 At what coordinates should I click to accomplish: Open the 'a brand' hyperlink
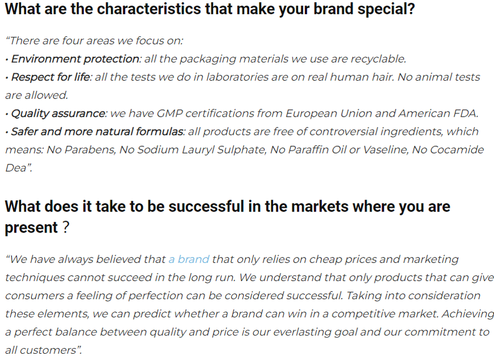tap(189, 259)
